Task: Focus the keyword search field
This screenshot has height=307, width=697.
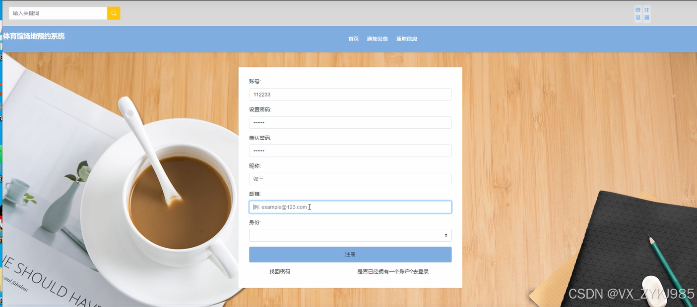Action: click(x=58, y=13)
